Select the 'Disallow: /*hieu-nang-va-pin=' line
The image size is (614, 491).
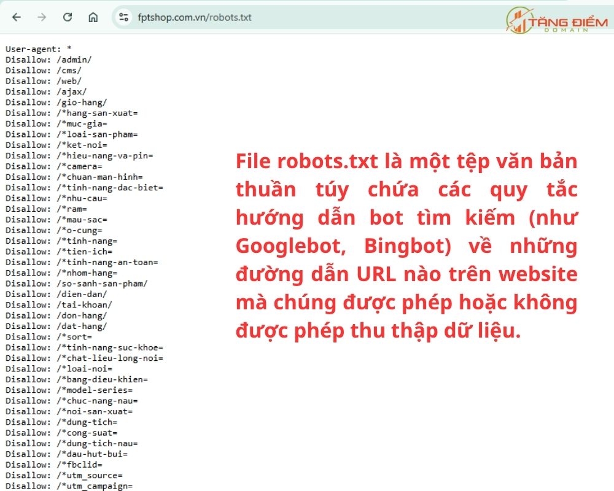(x=79, y=155)
